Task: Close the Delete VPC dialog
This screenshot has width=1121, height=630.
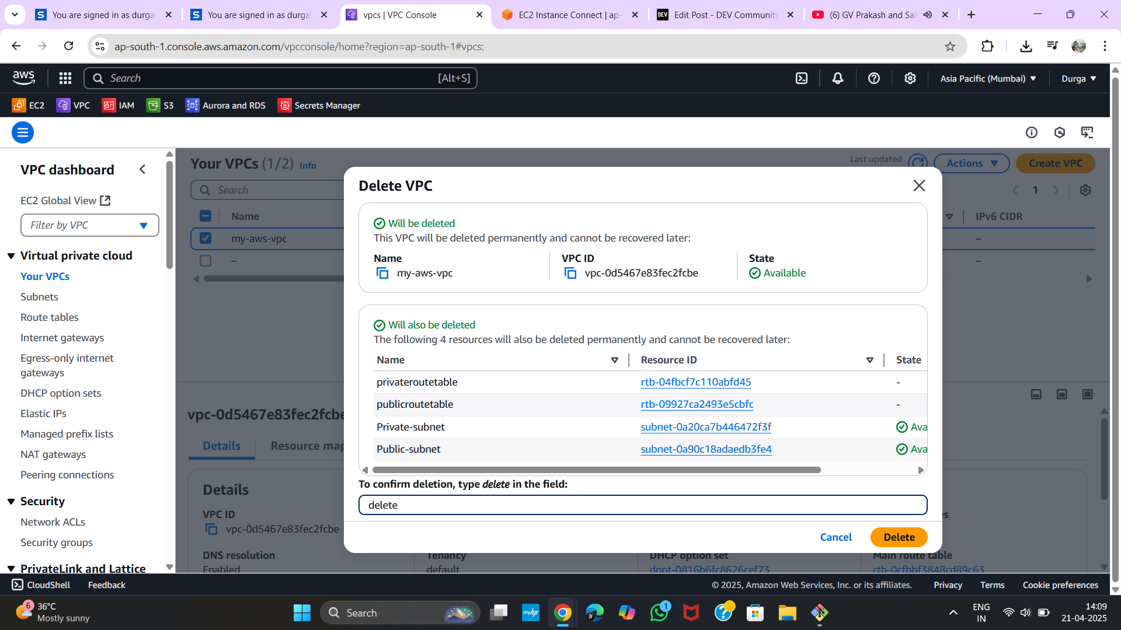Action: pyautogui.click(x=919, y=185)
